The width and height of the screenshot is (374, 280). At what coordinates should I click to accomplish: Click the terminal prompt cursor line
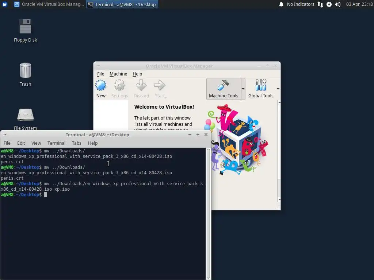point(103,195)
